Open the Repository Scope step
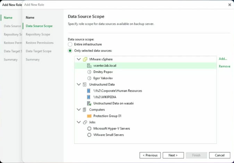The width and height of the screenshot is (234, 163). point(38,35)
